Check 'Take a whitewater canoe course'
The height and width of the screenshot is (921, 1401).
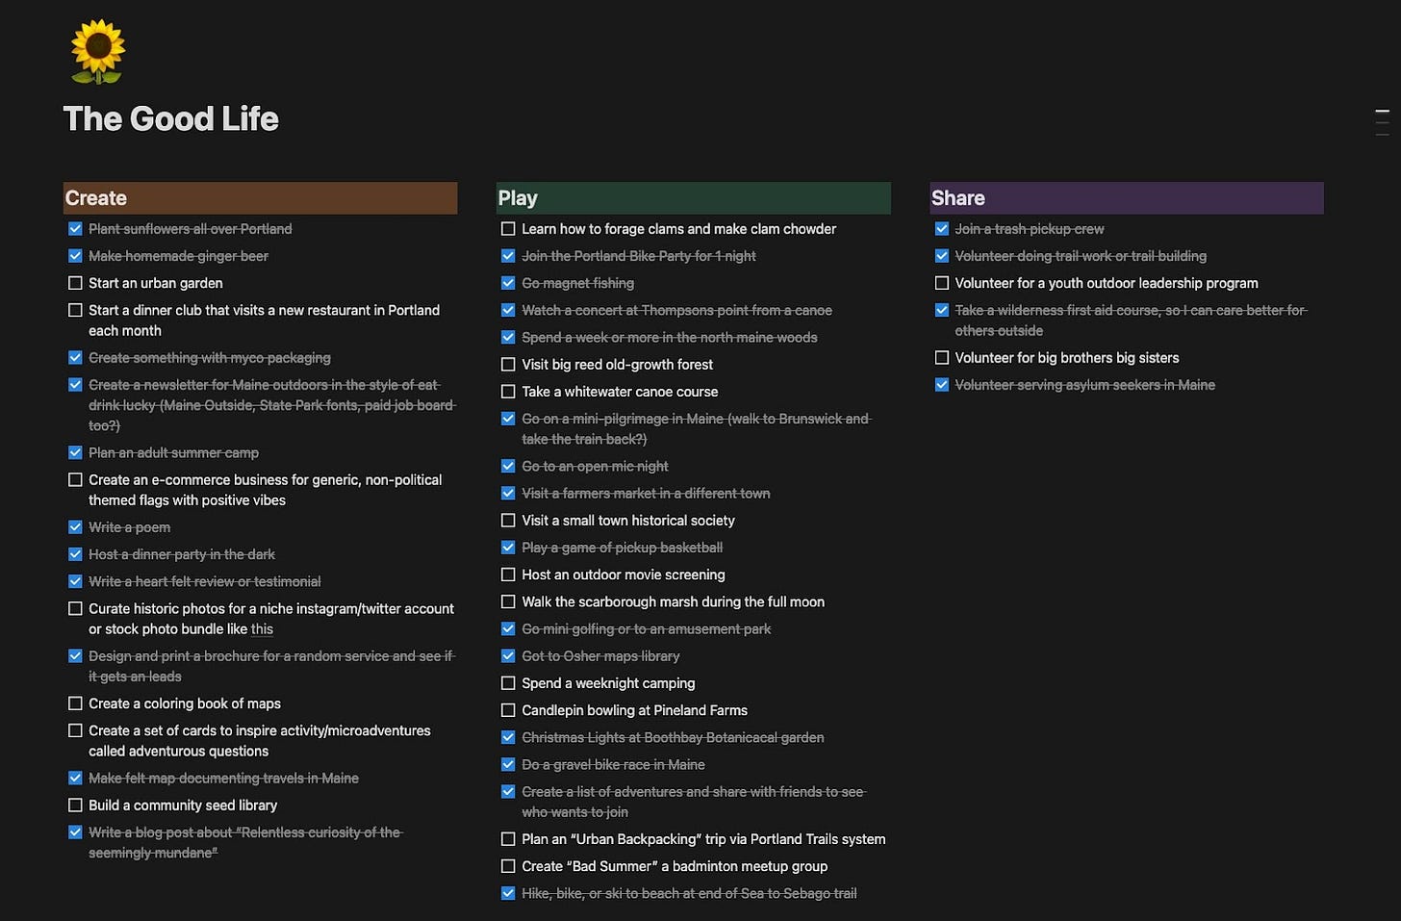(508, 392)
